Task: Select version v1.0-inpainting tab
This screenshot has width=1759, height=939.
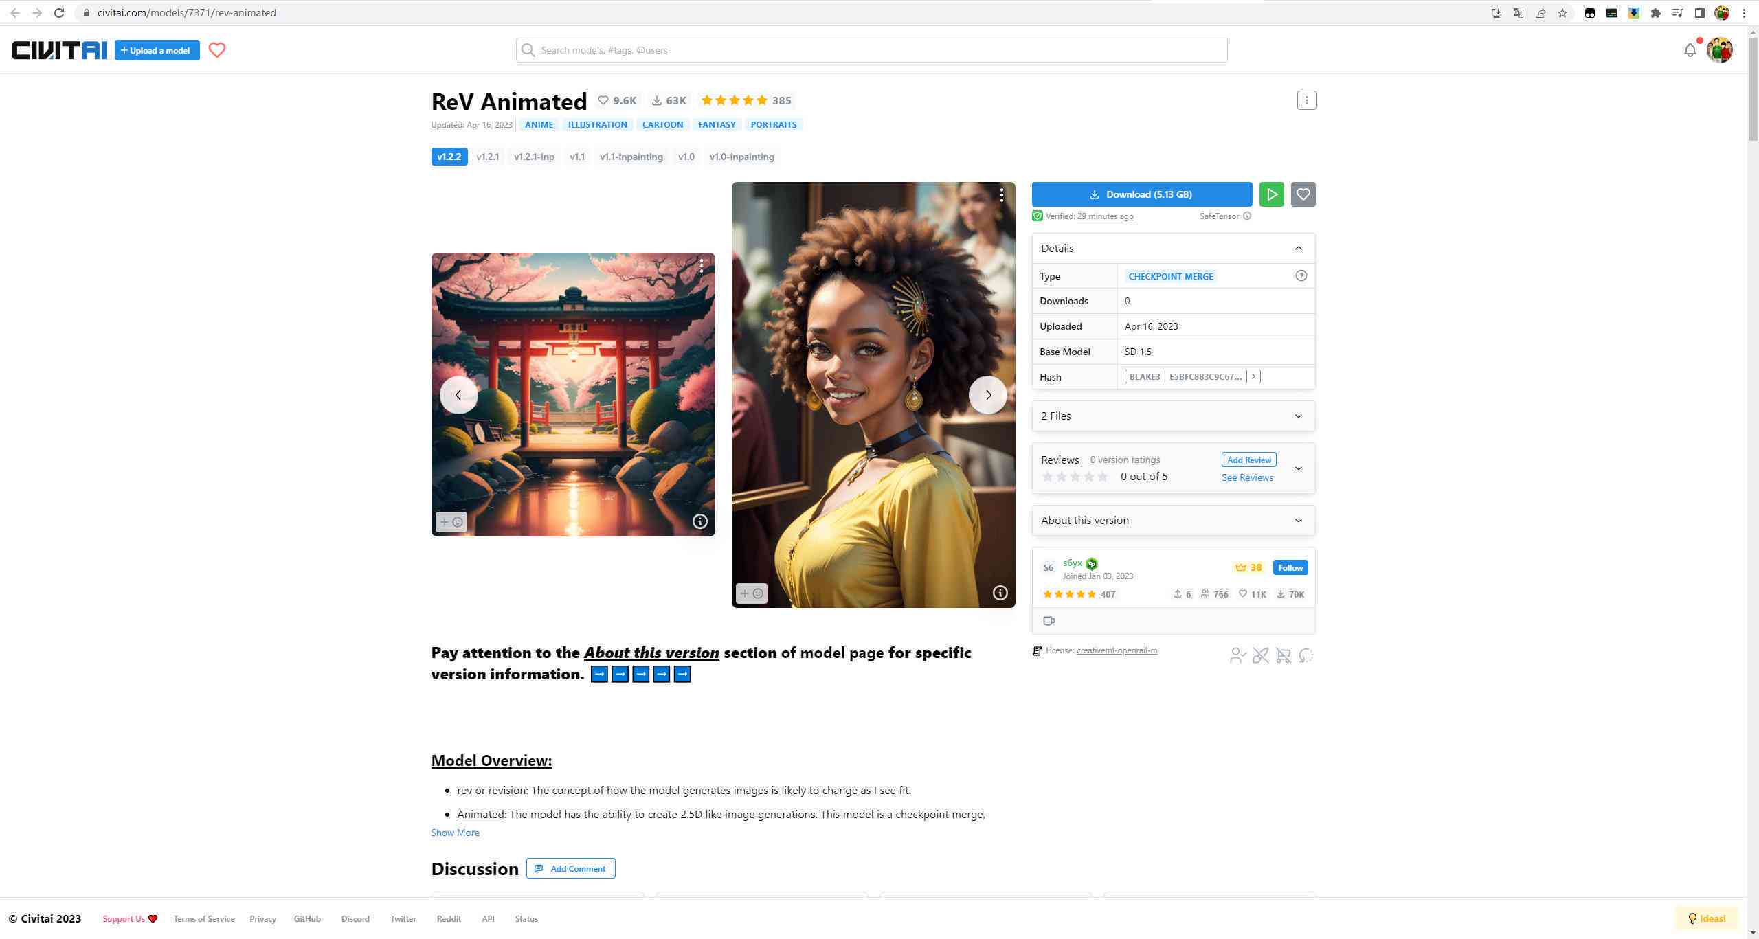Action: (x=742, y=157)
